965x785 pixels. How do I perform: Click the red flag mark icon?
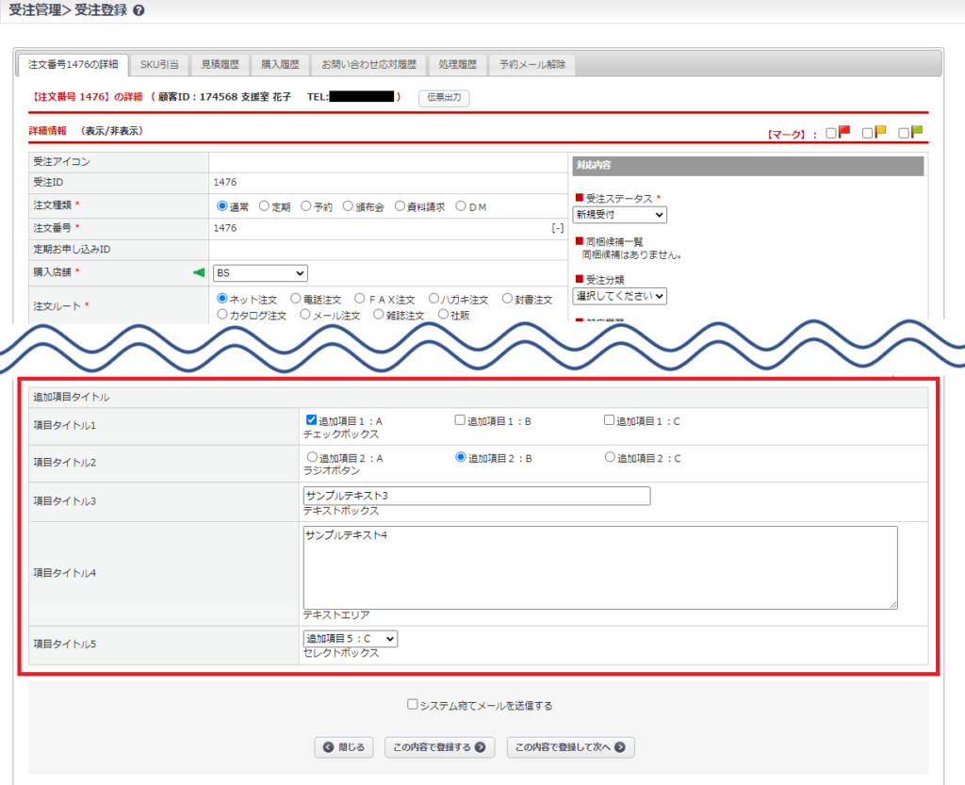pyautogui.click(x=844, y=132)
